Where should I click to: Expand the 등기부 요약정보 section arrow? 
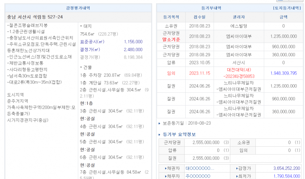(160, 134)
